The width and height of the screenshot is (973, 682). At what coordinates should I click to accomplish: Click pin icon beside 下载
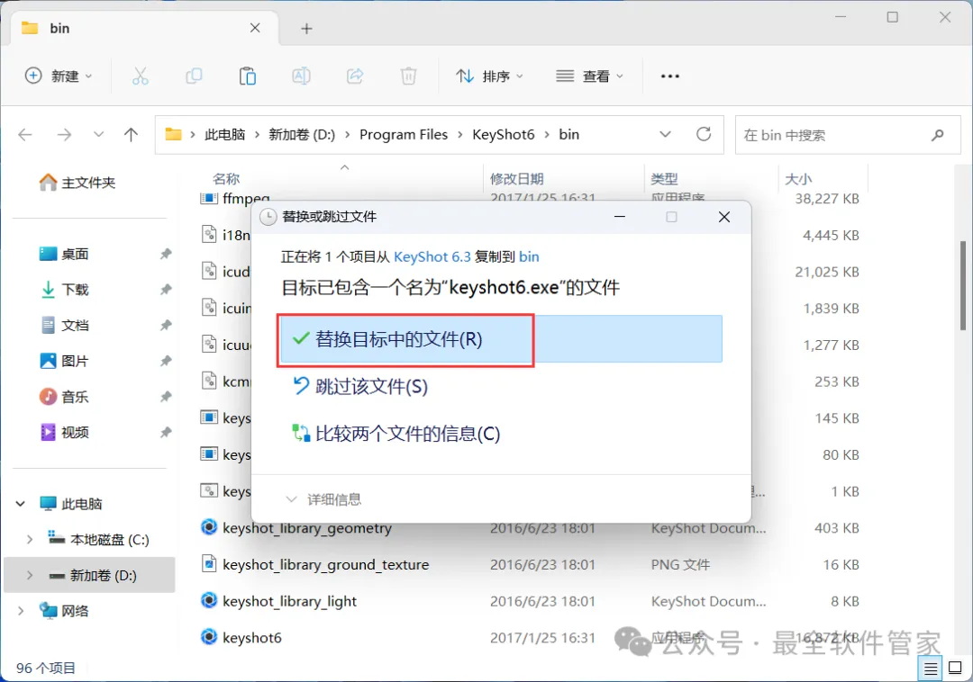coord(165,290)
